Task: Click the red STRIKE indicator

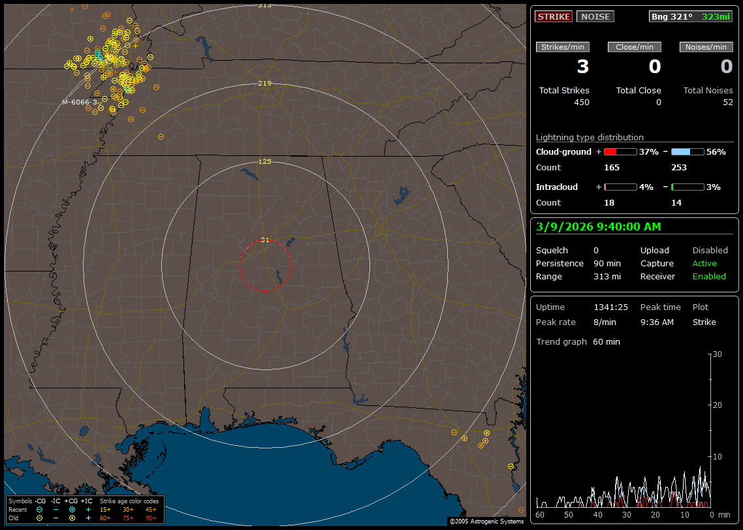Action: (554, 17)
